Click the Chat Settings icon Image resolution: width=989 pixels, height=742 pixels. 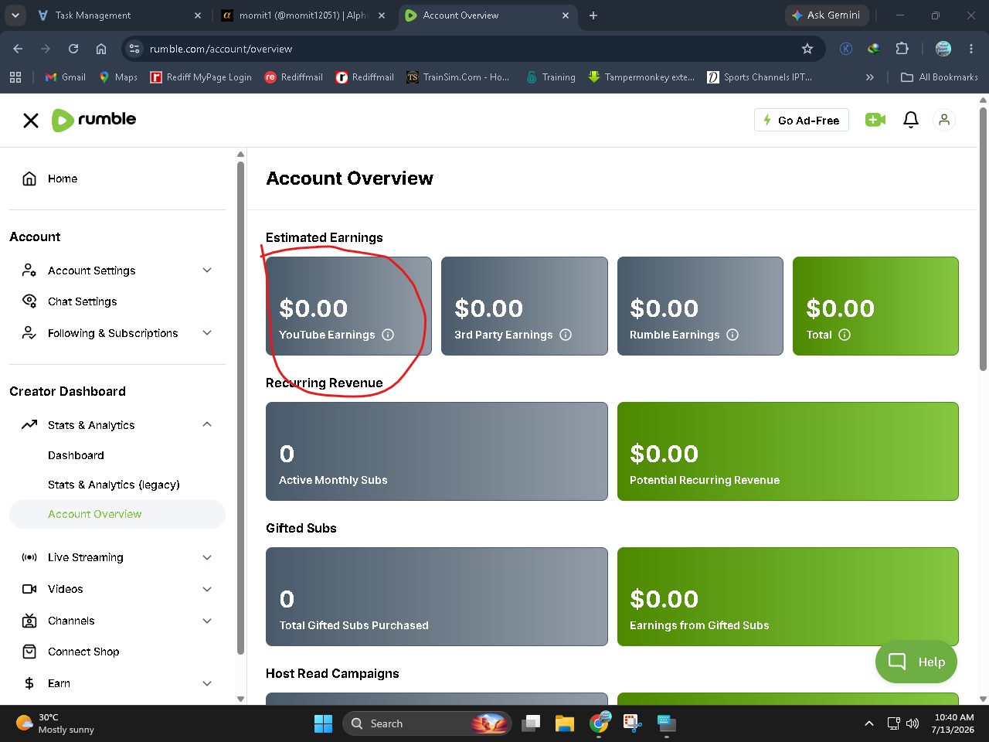click(x=29, y=301)
